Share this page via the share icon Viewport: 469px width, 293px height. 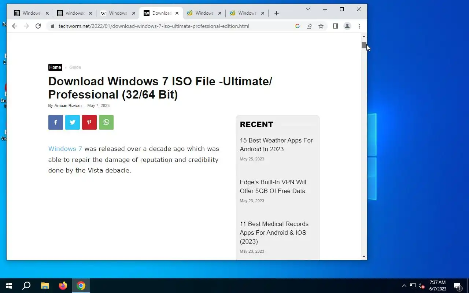(309, 26)
